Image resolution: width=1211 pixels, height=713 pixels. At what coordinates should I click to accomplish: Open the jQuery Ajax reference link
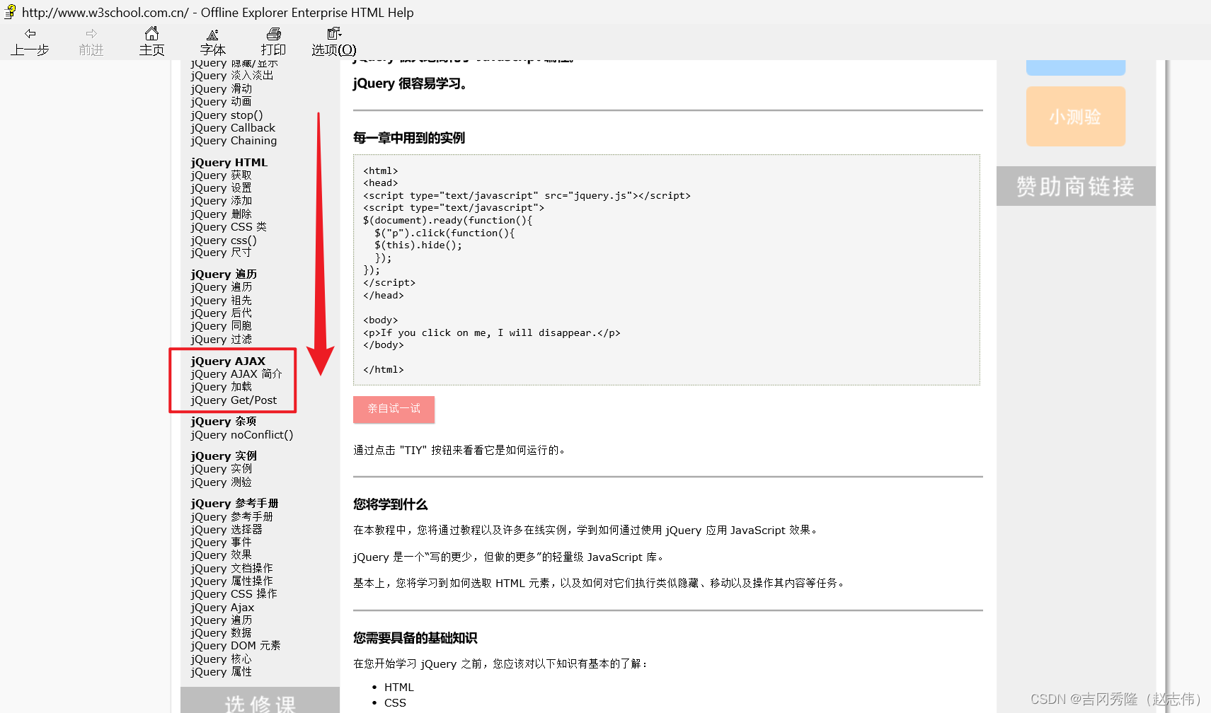pyautogui.click(x=222, y=608)
